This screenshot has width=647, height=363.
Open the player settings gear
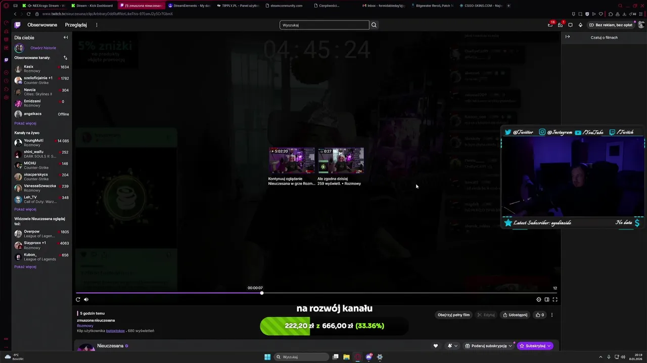pyautogui.click(x=539, y=299)
